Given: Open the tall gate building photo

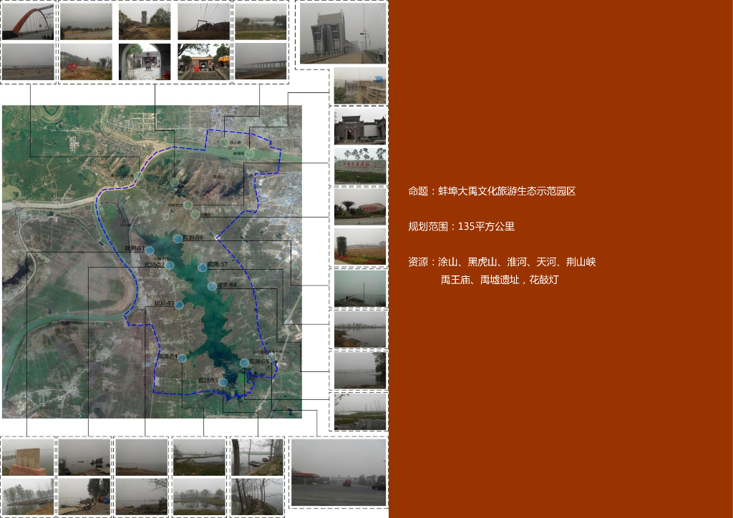Looking at the screenshot, I should (343, 33).
